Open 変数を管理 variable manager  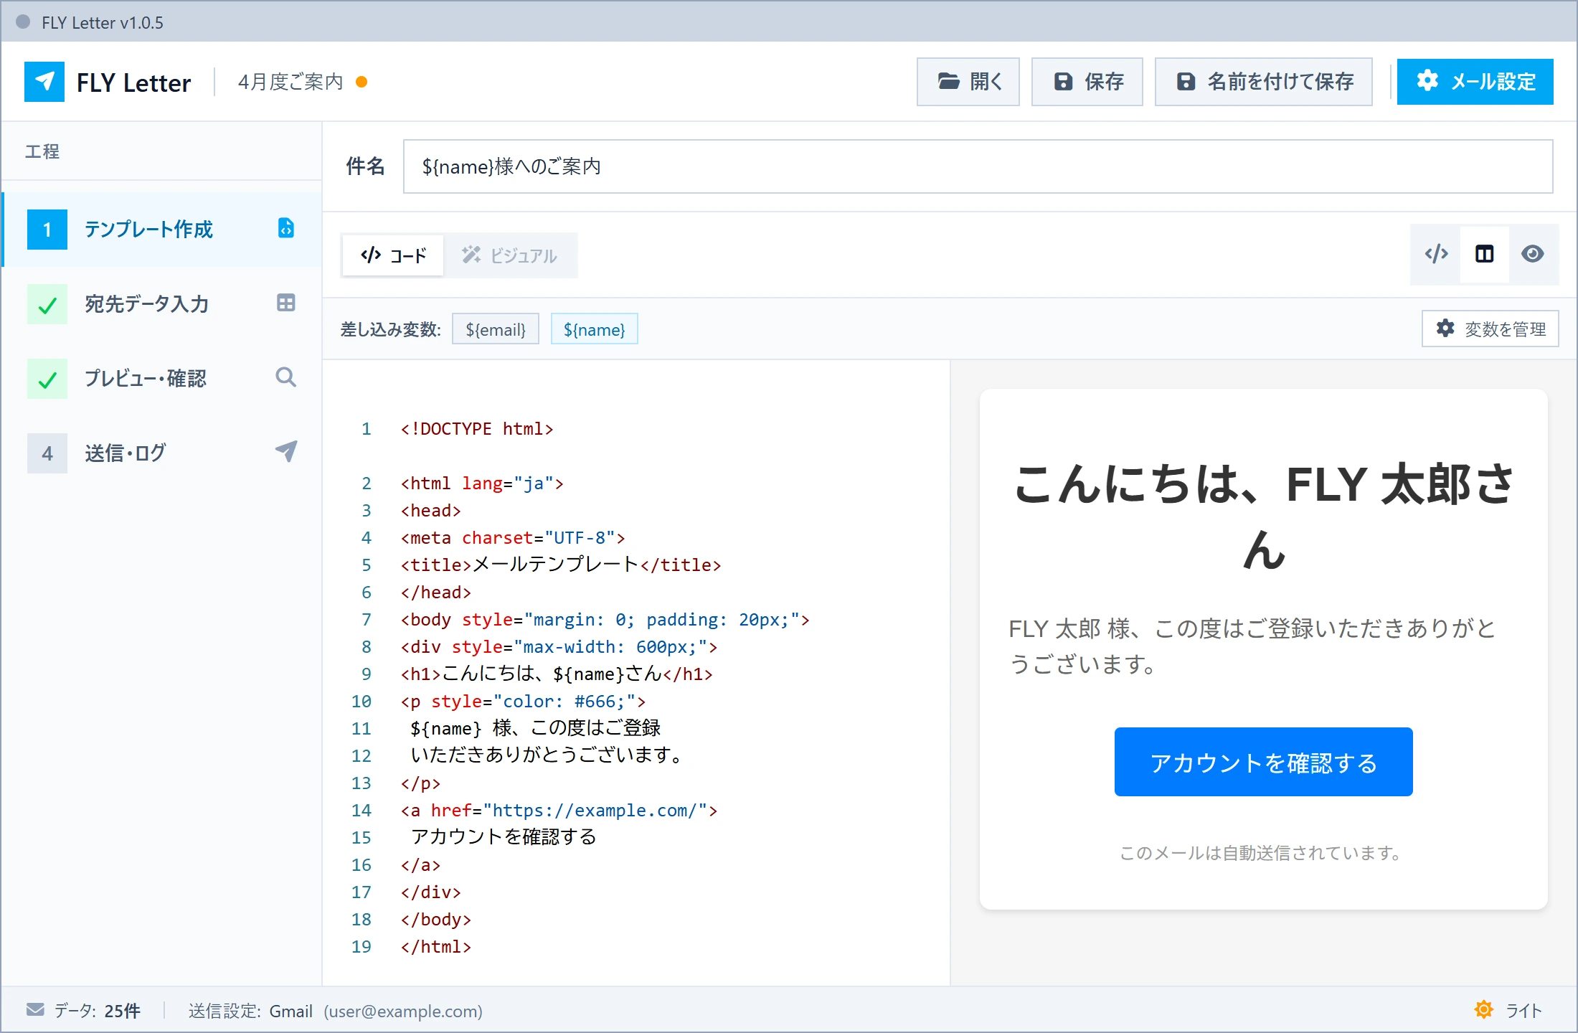pos(1490,329)
